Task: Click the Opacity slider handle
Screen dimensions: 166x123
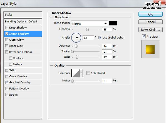Action: [x=87, y=29]
